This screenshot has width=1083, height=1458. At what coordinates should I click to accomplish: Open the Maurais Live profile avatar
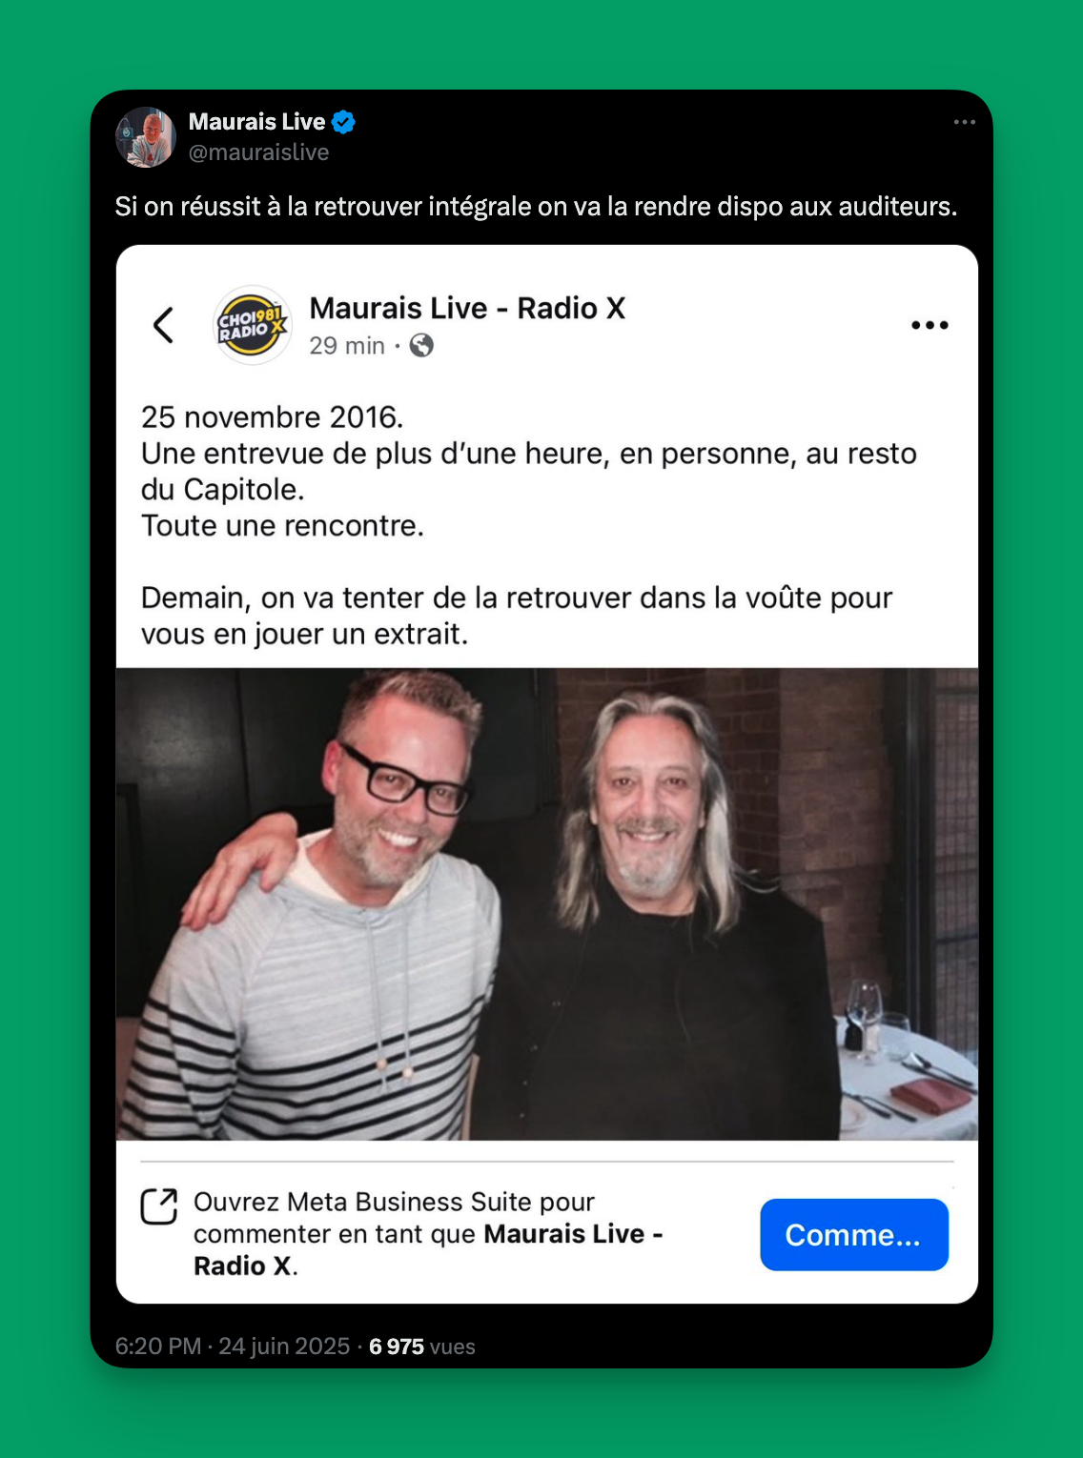146,137
